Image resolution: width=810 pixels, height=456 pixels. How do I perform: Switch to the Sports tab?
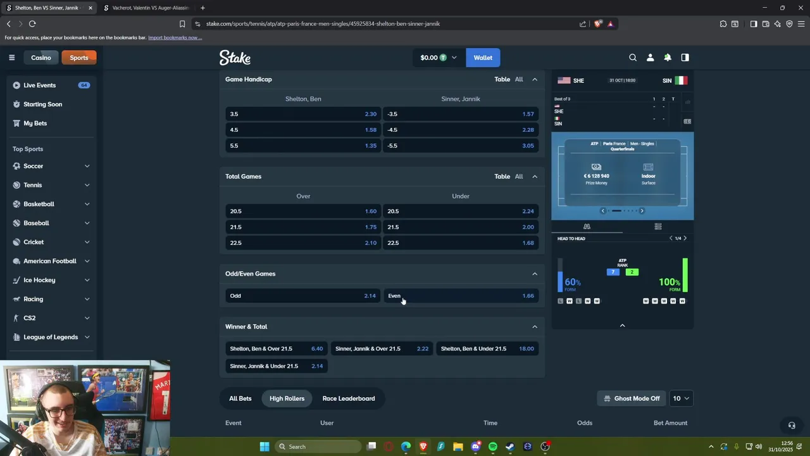pos(79,58)
